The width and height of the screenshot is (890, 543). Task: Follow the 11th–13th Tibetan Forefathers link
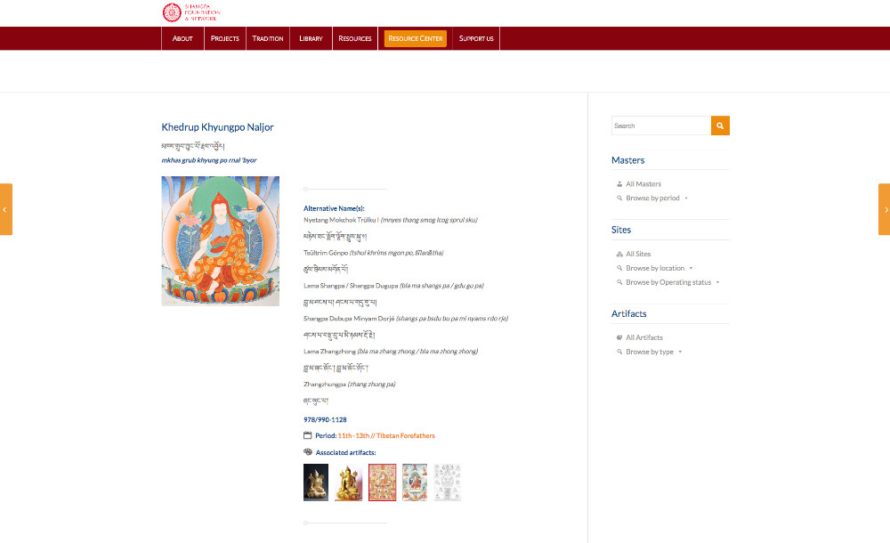click(x=386, y=435)
